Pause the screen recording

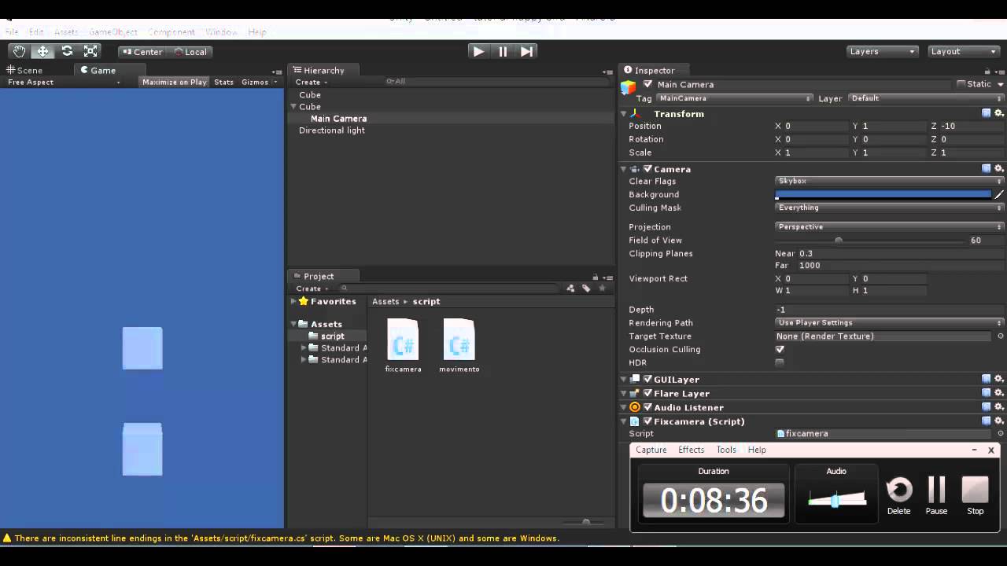coord(936,496)
